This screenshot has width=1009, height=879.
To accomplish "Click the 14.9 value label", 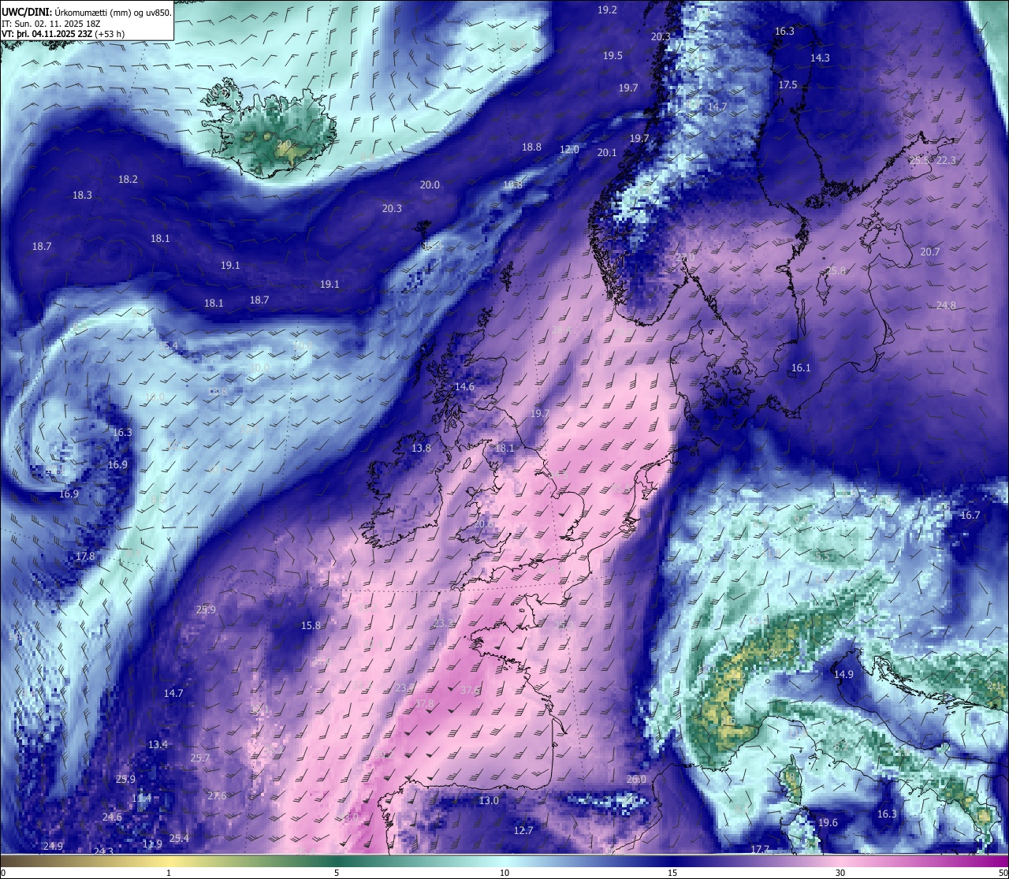I will 843,674.
